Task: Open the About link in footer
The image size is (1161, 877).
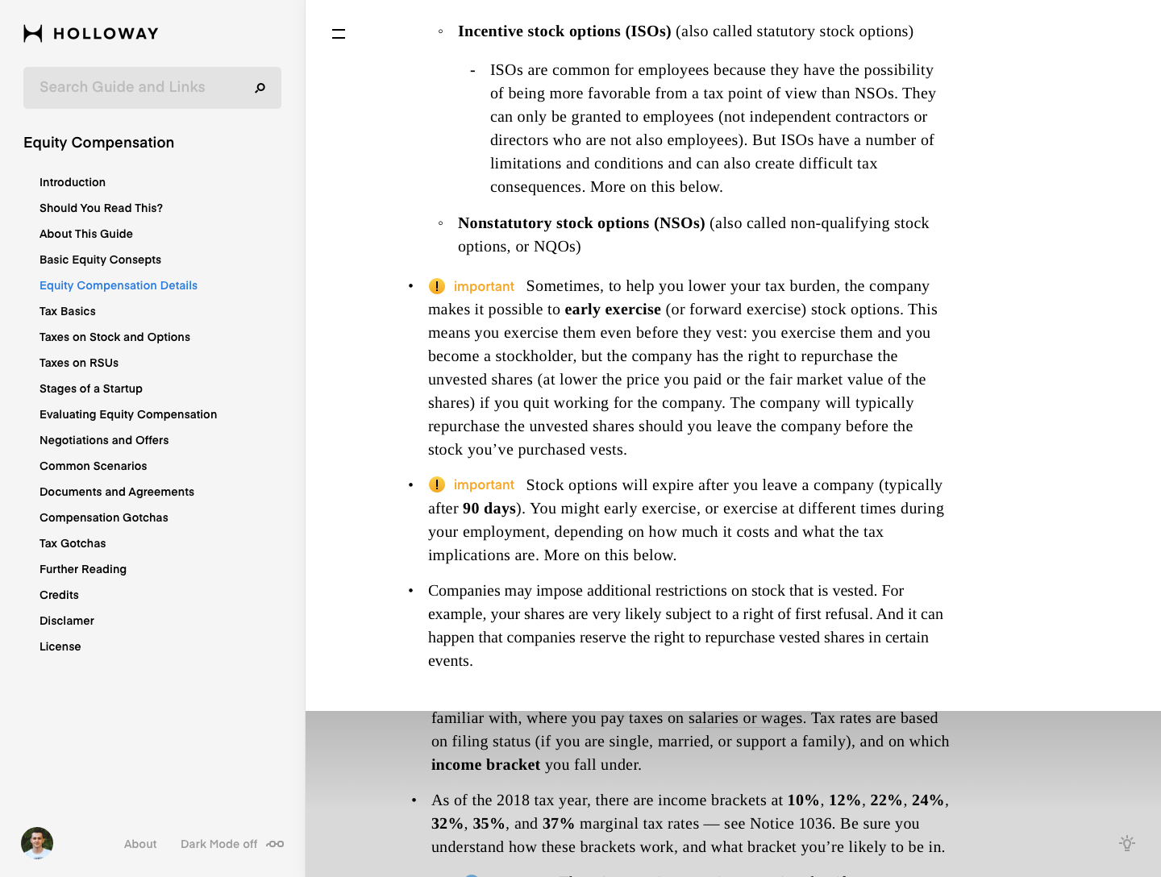Action: (140, 844)
